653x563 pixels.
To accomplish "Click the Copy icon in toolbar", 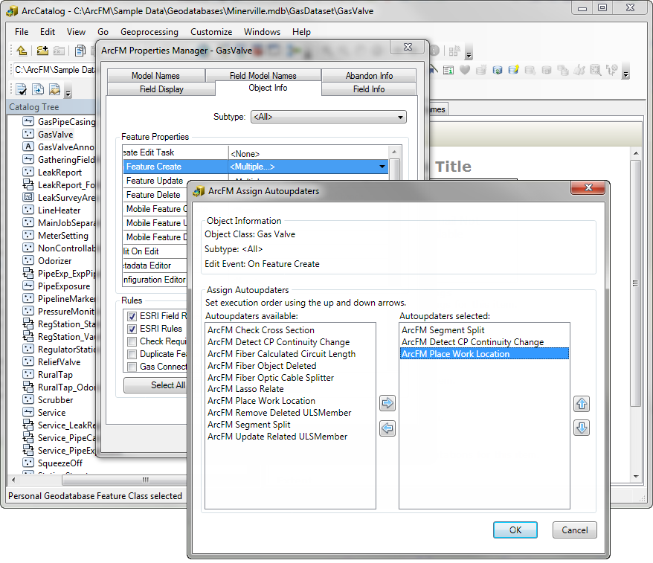I will [x=80, y=51].
